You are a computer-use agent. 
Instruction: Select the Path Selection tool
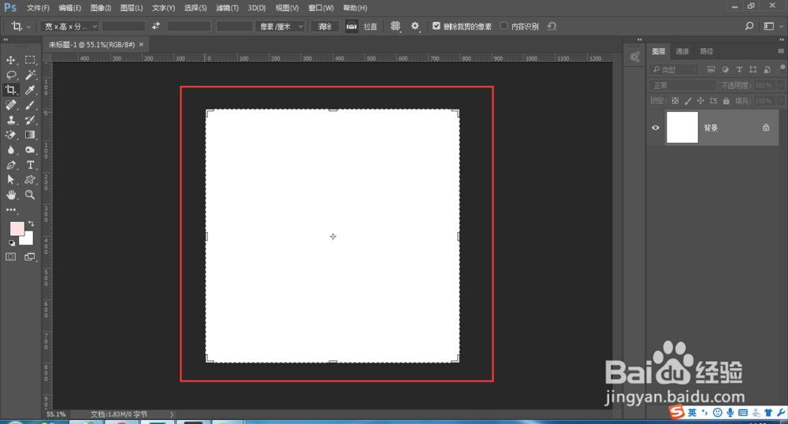click(10, 179)
